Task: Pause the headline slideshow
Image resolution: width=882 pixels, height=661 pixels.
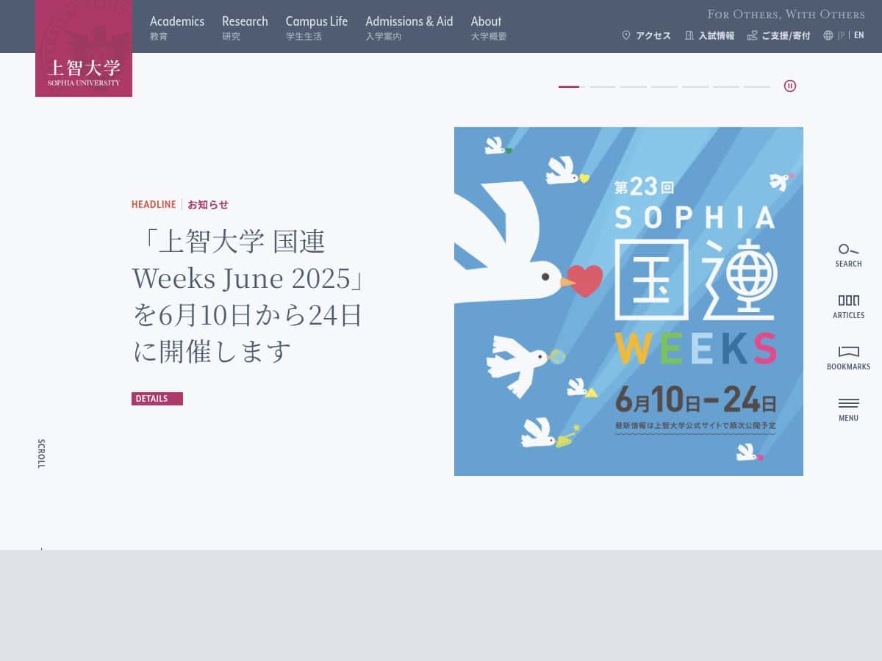Action: tap(790, 86)
